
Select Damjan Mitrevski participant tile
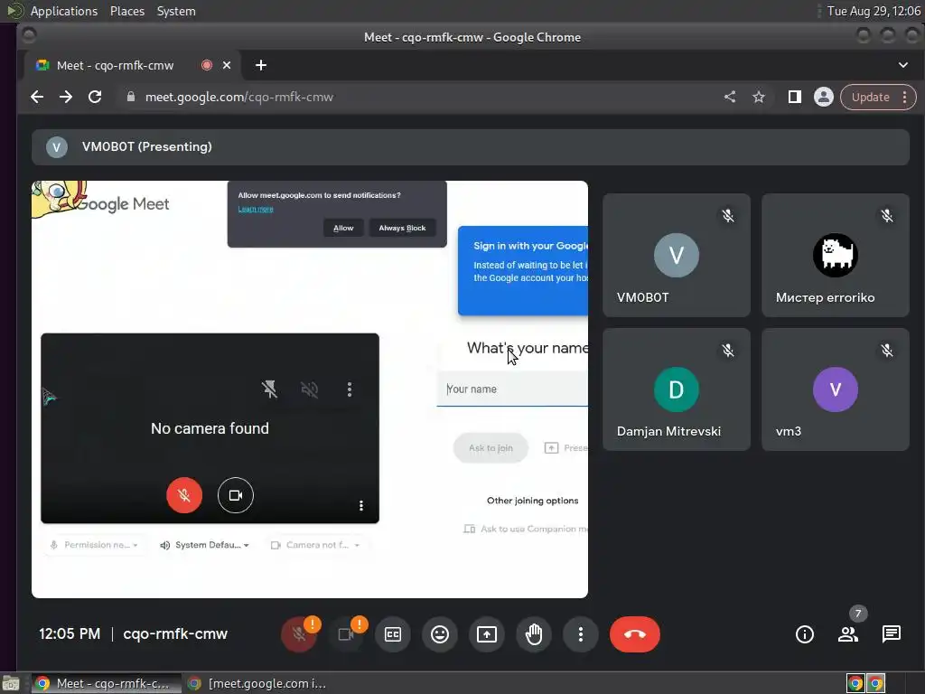click(677, 389)
